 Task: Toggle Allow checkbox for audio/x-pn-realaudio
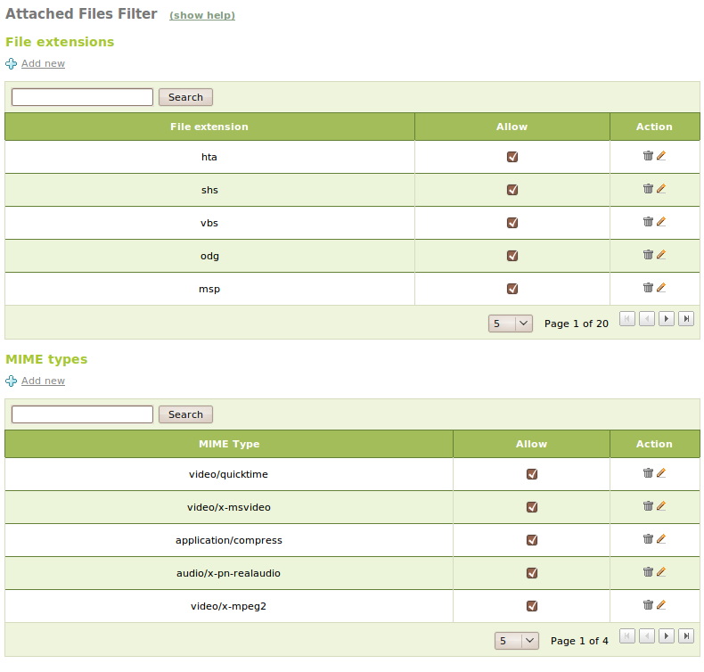pyautogui.click(x=532, y=573)
